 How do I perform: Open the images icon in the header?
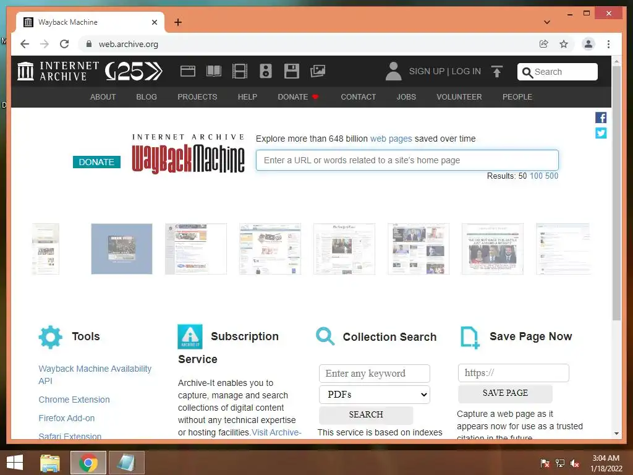pyautogui.click(x=318, y=71)
